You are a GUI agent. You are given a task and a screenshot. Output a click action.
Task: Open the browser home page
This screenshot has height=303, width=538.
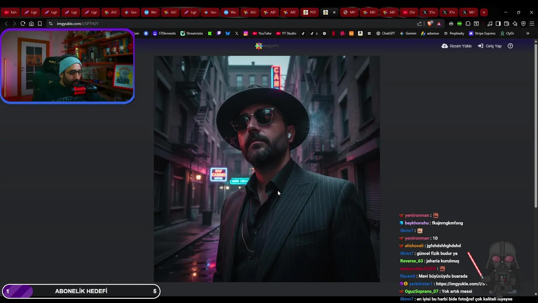click(x=31, y=24)
